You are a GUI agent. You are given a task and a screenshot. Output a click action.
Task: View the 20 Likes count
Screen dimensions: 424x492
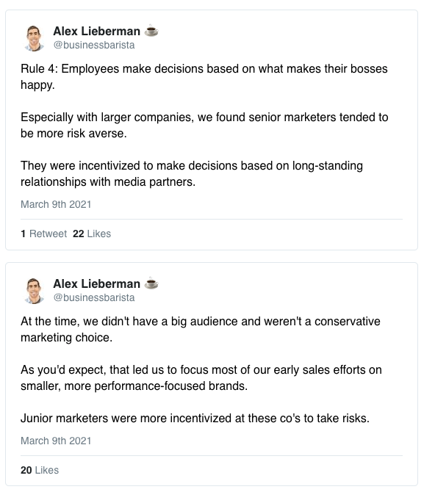[x=40, y=471]
